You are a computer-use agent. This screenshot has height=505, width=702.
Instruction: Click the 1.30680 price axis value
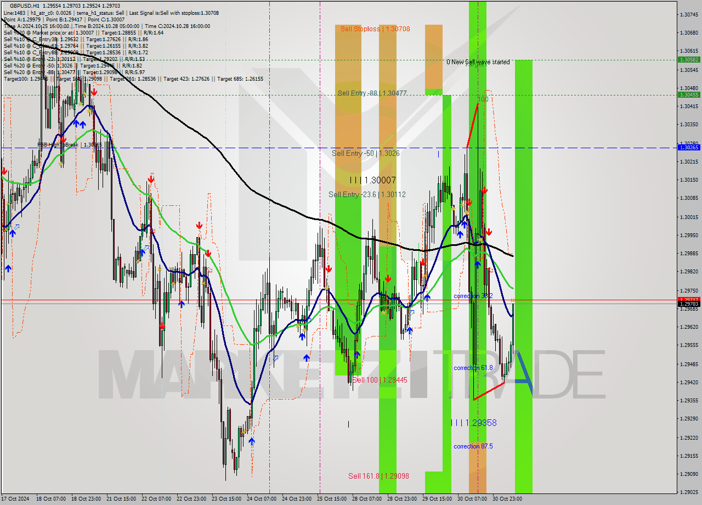click(x=689, y=33)
